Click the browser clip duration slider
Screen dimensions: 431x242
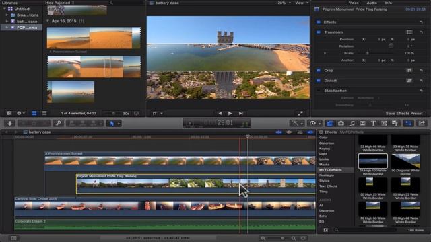pyautogui.click(x=114, y=113)
